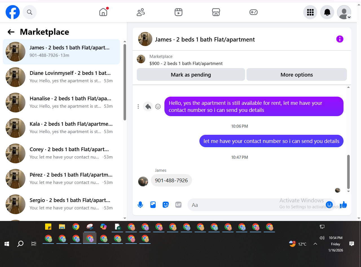Image resolution: width=361 pixels, height=267 pixels.
Task: Open the Notifications bell
Action: [x=327, y=12]
